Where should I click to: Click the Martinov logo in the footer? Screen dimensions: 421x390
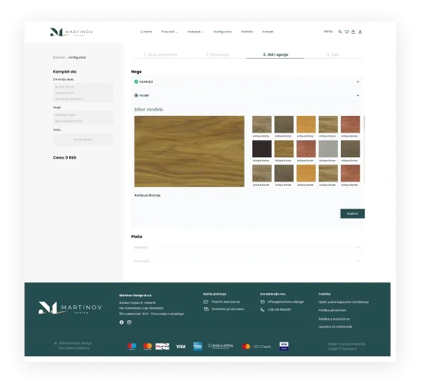[71, 308]
